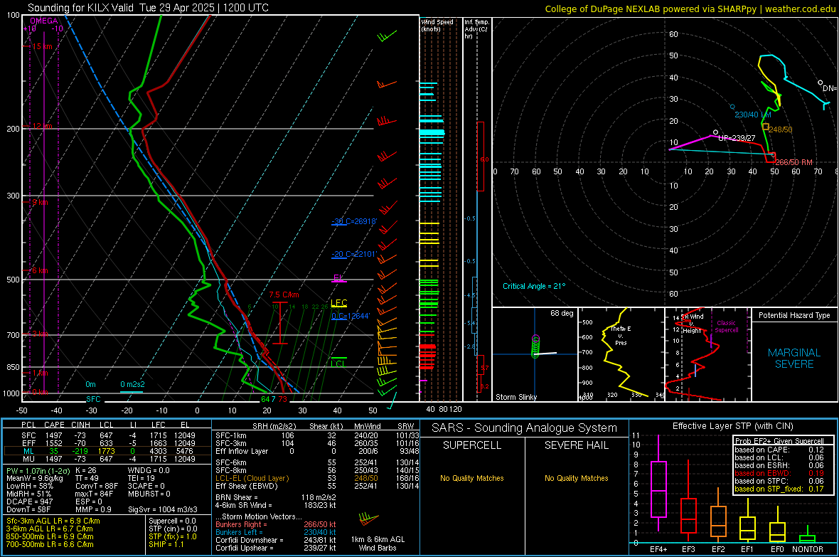
Task: Click the OMEGA label on the Skew-T
Action: click(44, 21)
